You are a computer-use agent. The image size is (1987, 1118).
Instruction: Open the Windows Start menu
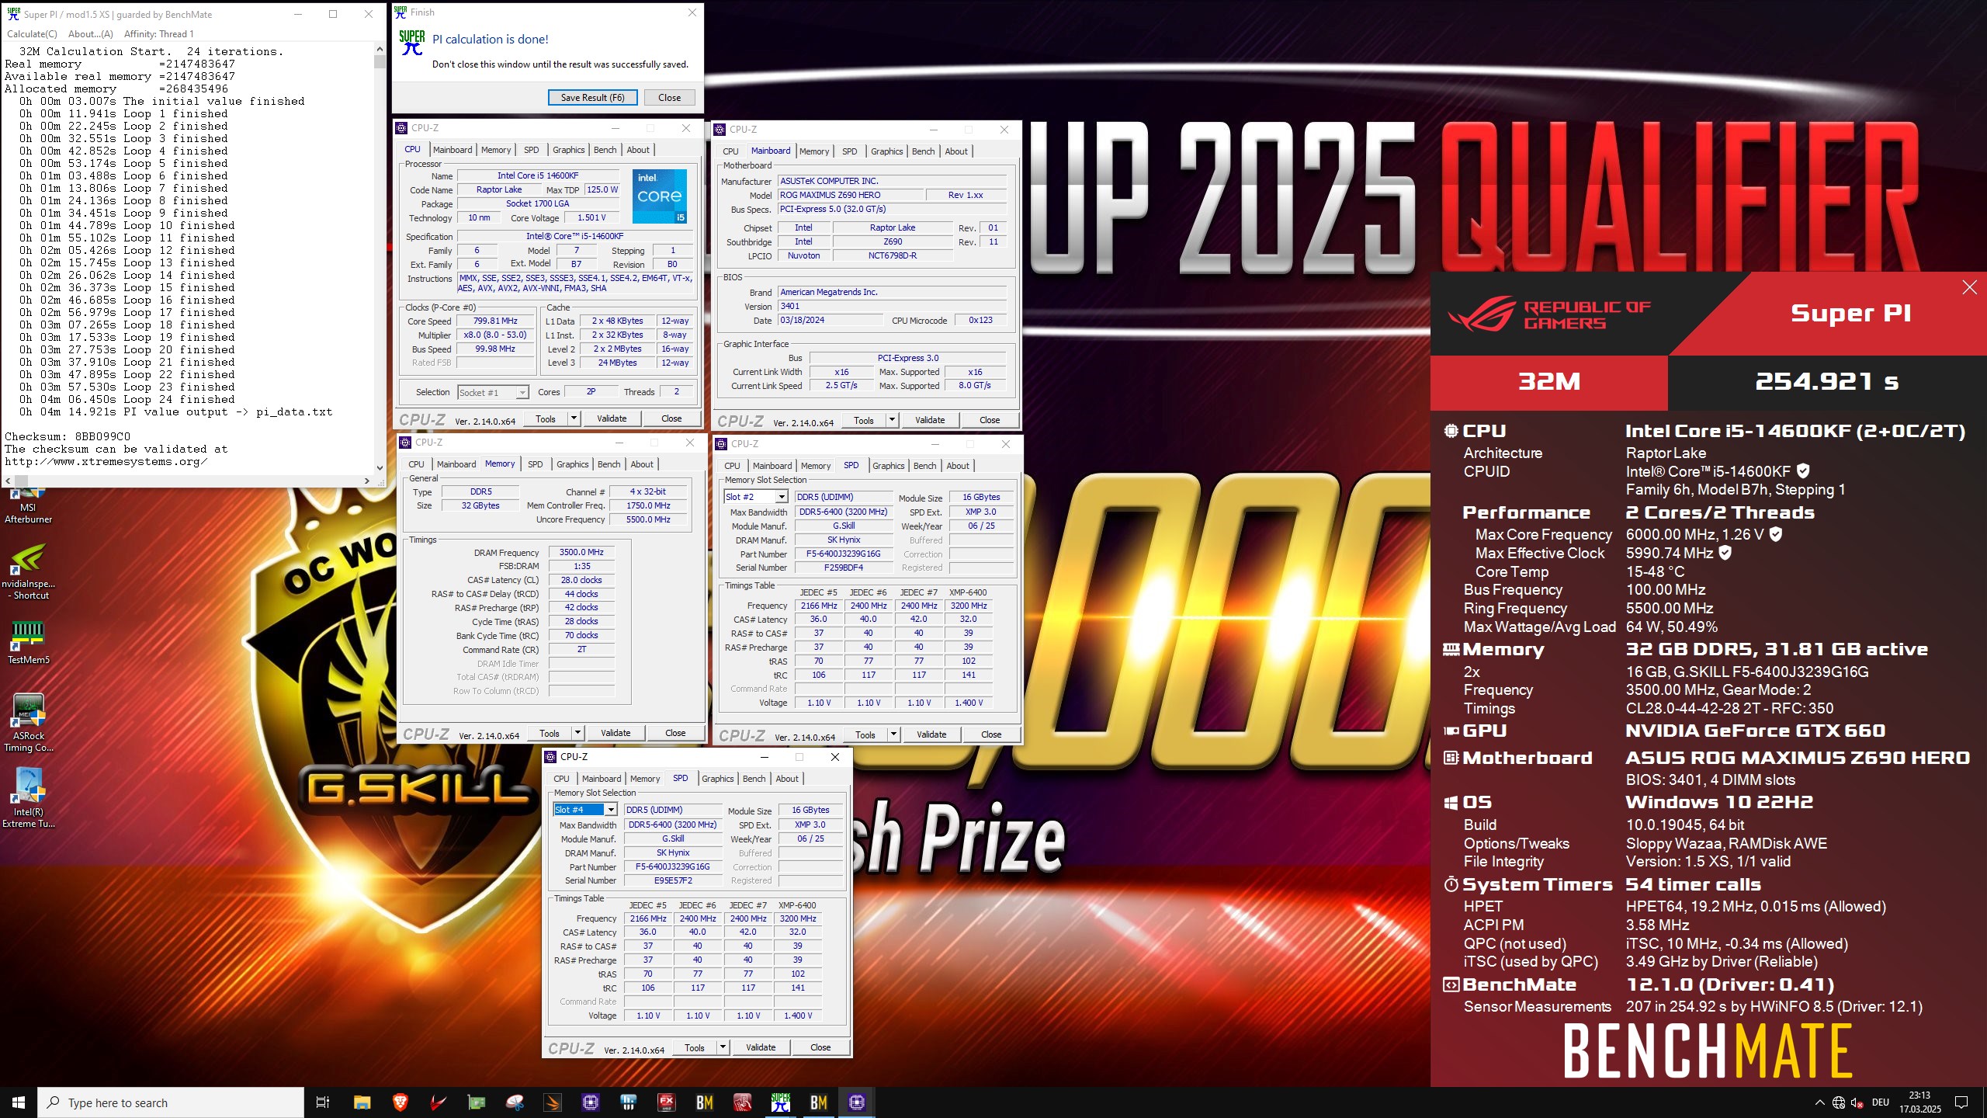19,1102
